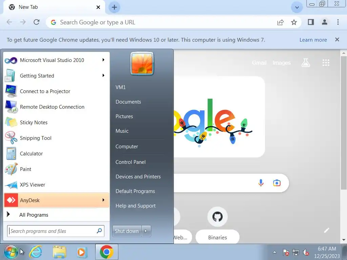Launch Calculator from the Start menu
The width and height of the screenshot is (347, 260).
[x=57, y=154]
